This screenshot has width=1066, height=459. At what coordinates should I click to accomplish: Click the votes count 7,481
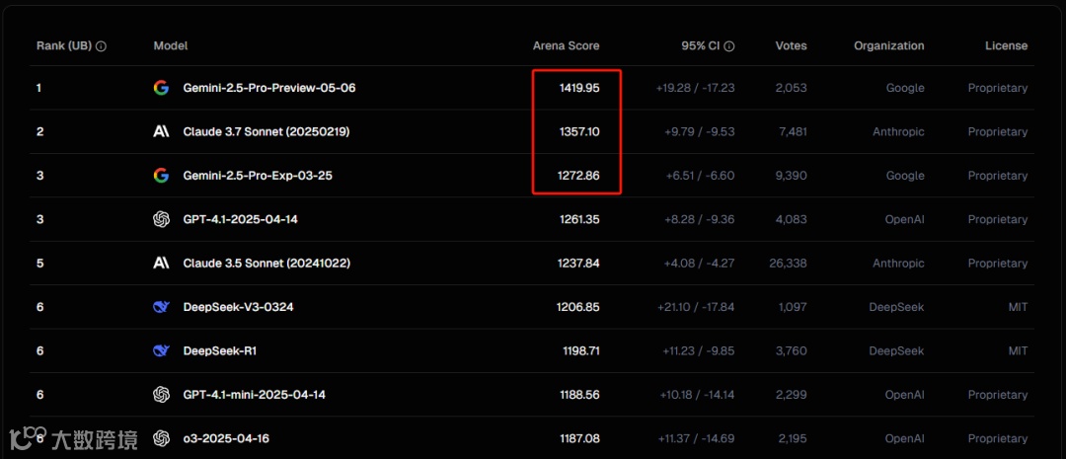pos(793,132)
